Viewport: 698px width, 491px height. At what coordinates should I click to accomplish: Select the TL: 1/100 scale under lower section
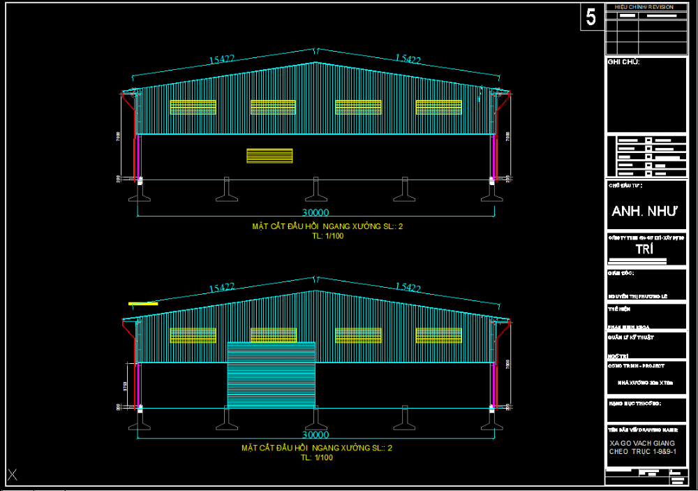(317, 457)
